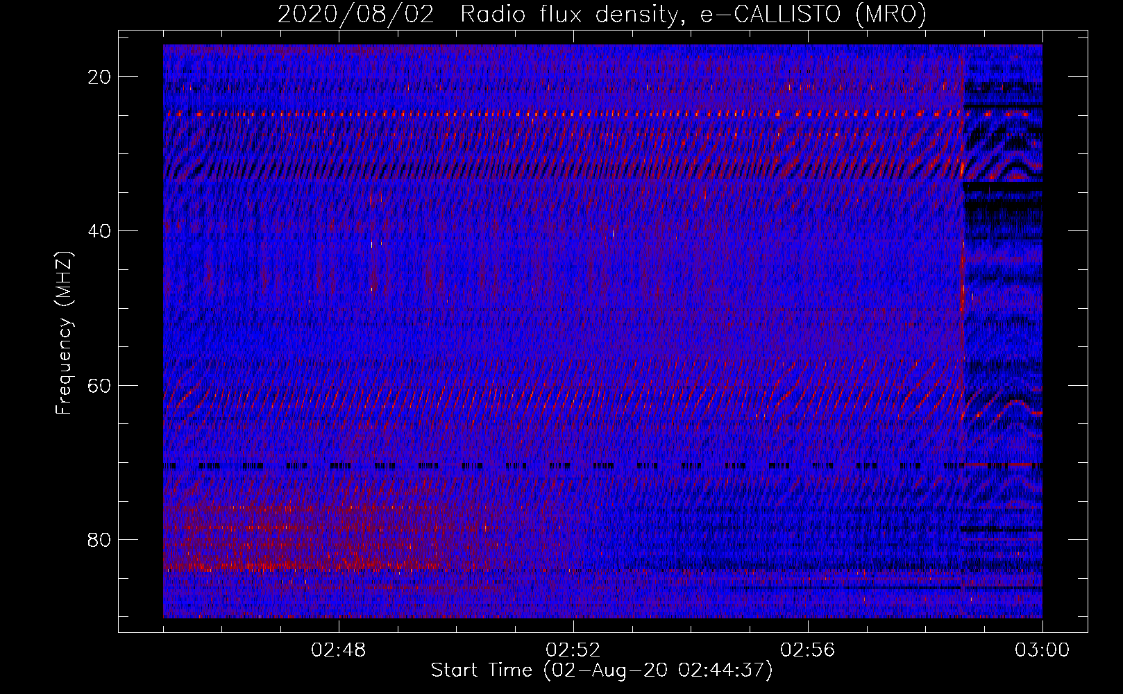Screen dimensions: 1123x694
Task: Click the "Start Time (02-Aug-20 02:44:37)" label
Action: click(602, 670)
